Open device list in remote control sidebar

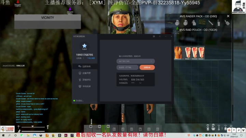pyautogui.click(x=85, y=73)
